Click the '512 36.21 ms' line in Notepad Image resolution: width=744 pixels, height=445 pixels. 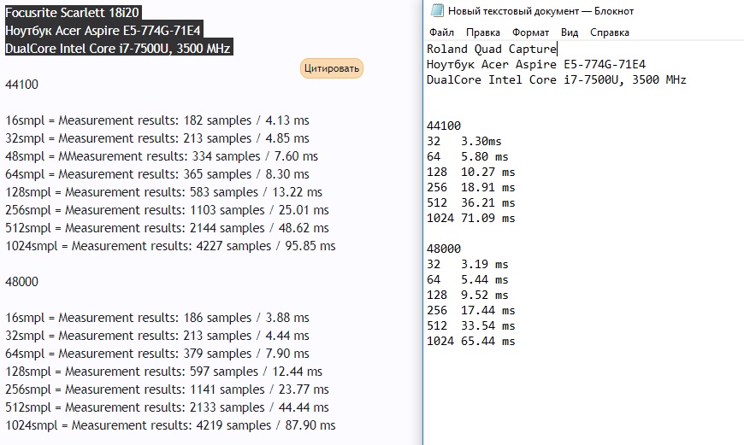(x=470, y=202)
